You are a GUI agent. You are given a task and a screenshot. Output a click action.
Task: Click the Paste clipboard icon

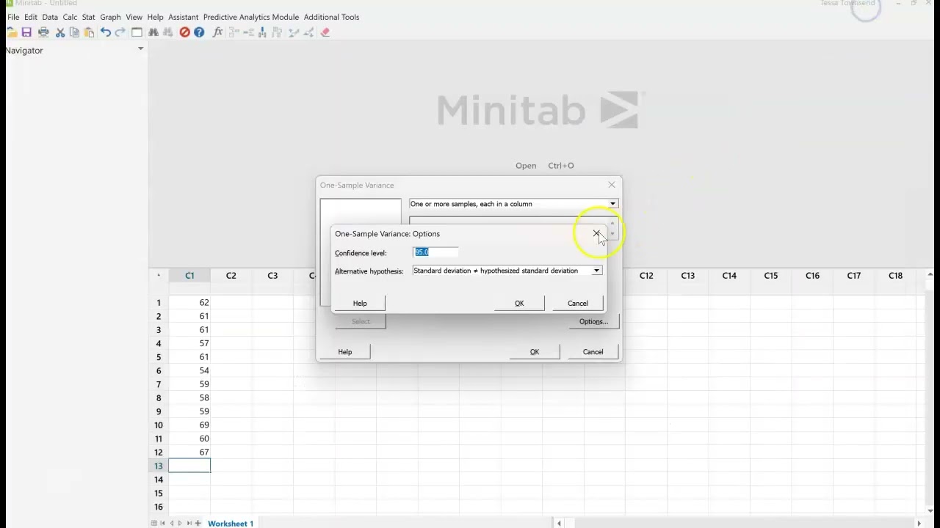coord(89,32)
